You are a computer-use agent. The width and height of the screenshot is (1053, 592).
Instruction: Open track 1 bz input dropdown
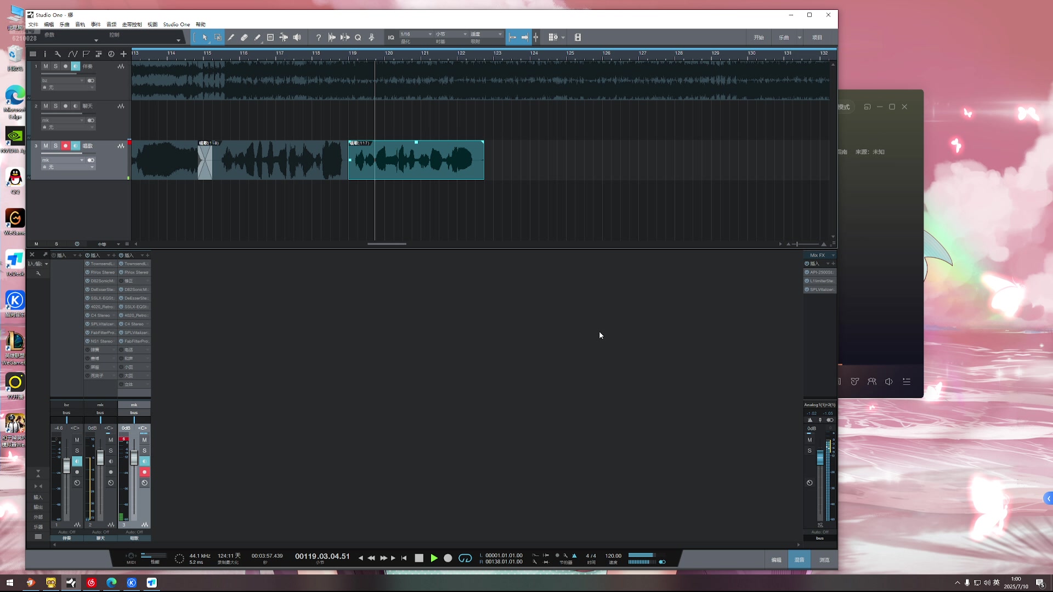[x=63, y=81]
